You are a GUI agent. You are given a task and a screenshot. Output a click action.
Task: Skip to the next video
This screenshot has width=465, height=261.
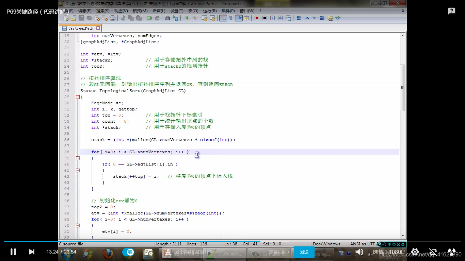(31, 252)
